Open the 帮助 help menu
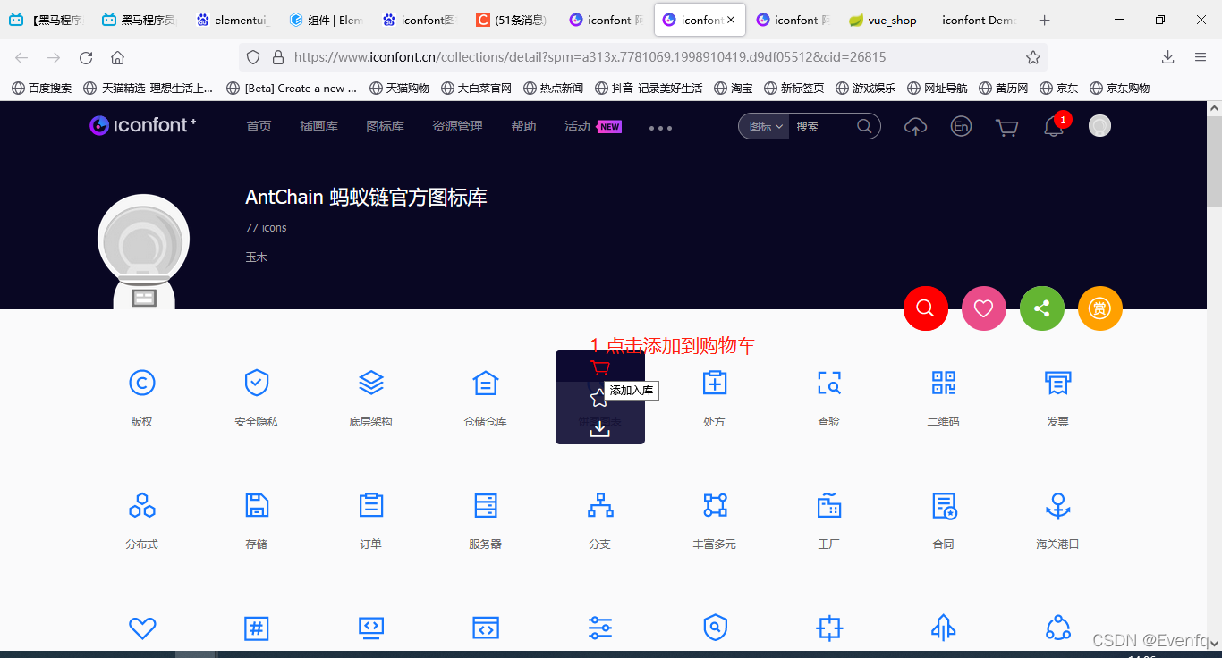This screenshot has height=658, width=1222. (523, 126)
